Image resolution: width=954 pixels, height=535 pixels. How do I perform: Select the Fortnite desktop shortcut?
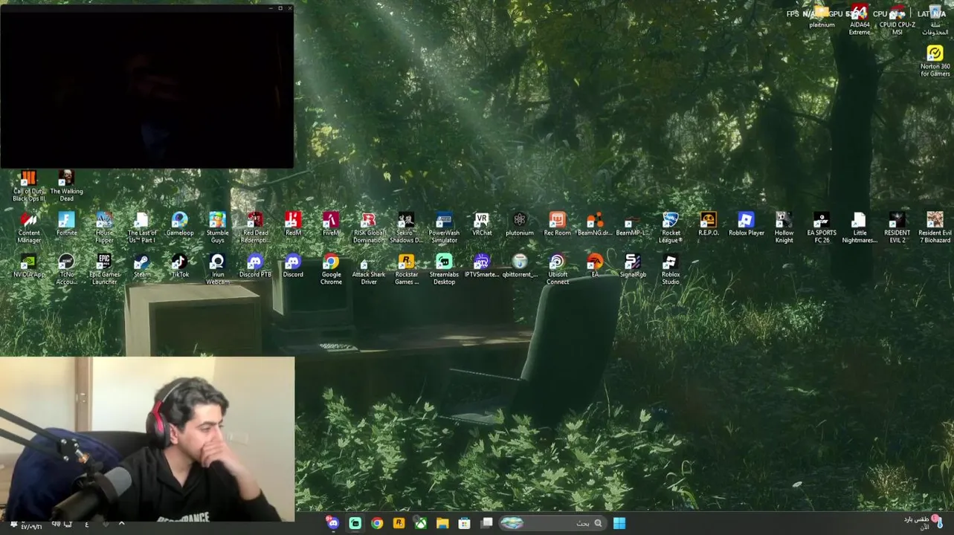click(x=66, y=224)
